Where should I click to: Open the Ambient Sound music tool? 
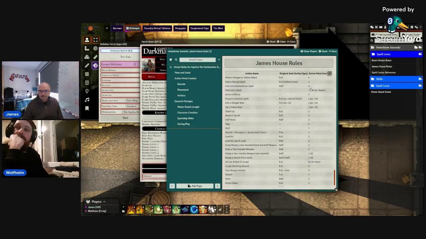(x=87, y=100)
